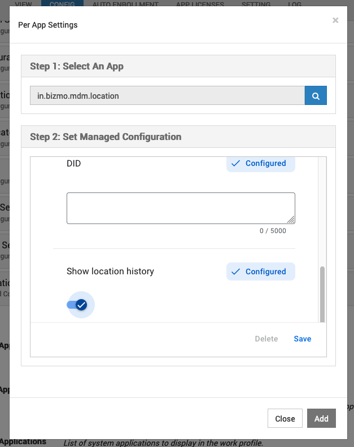Click the managed configuration scrollbar

(322, 292)
